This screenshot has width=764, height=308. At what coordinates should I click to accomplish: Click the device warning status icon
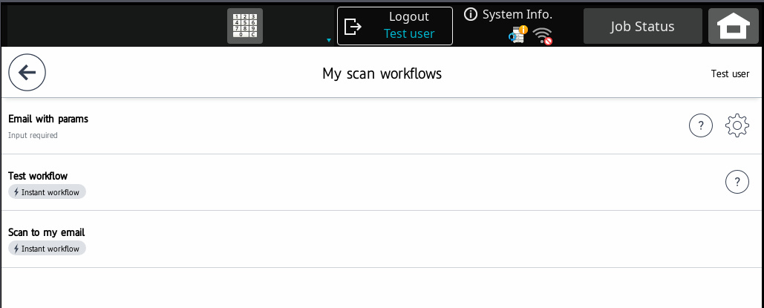tap(518, 35)
